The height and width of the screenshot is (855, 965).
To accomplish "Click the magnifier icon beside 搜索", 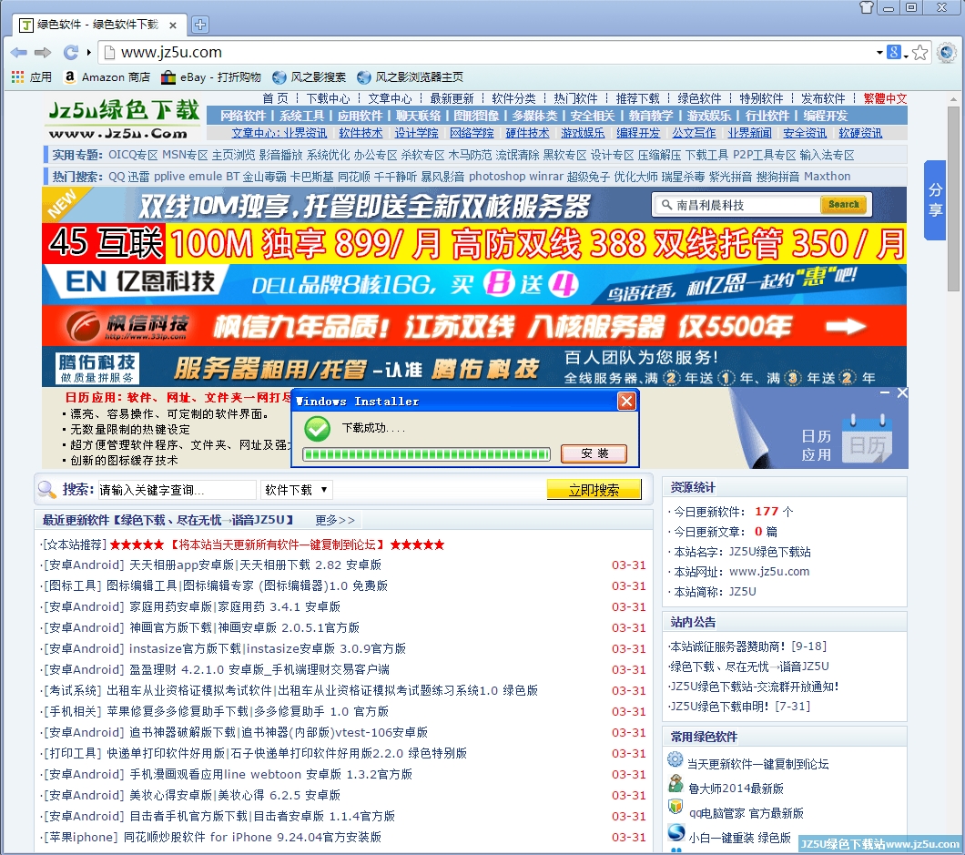I will coord(46,489).
